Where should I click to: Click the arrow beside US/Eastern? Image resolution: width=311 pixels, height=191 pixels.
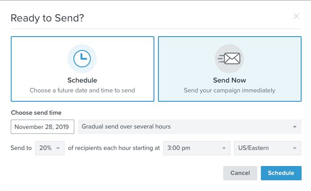click(295, 149)
